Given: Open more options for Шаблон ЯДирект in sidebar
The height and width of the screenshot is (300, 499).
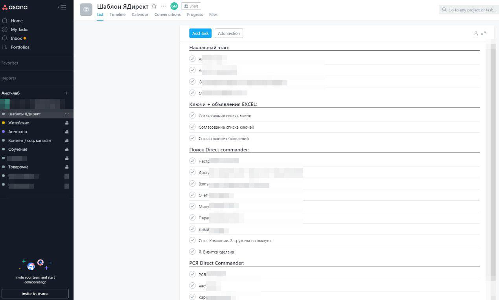Looking at the screenshot, I should point(66,114).
